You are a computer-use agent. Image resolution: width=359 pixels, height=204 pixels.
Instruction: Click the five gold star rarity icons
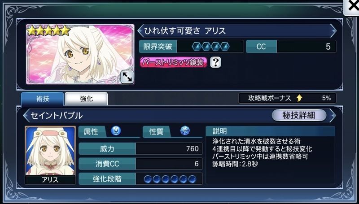pos(48,30)
